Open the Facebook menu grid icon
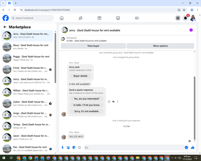The image size is (201, 161). [178, 18]
